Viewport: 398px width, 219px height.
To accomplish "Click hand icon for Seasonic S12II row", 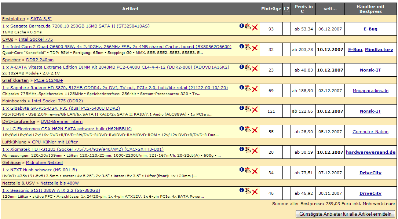I will coord(248,191).
